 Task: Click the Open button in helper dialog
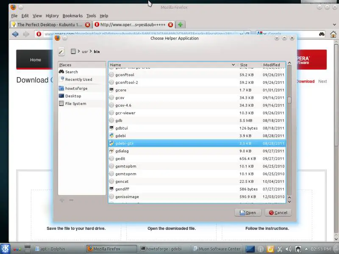click(248, 213)
